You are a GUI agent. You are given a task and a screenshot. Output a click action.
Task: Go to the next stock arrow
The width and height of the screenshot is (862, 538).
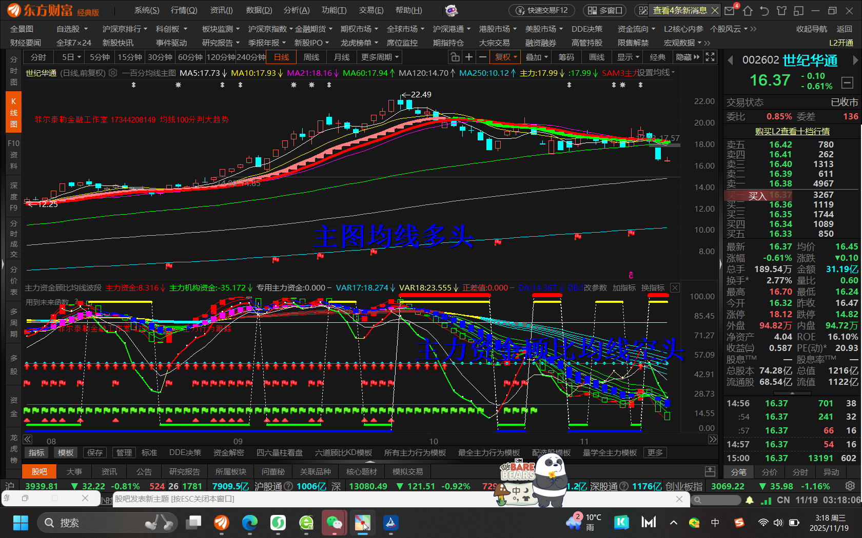coord(855,60)
